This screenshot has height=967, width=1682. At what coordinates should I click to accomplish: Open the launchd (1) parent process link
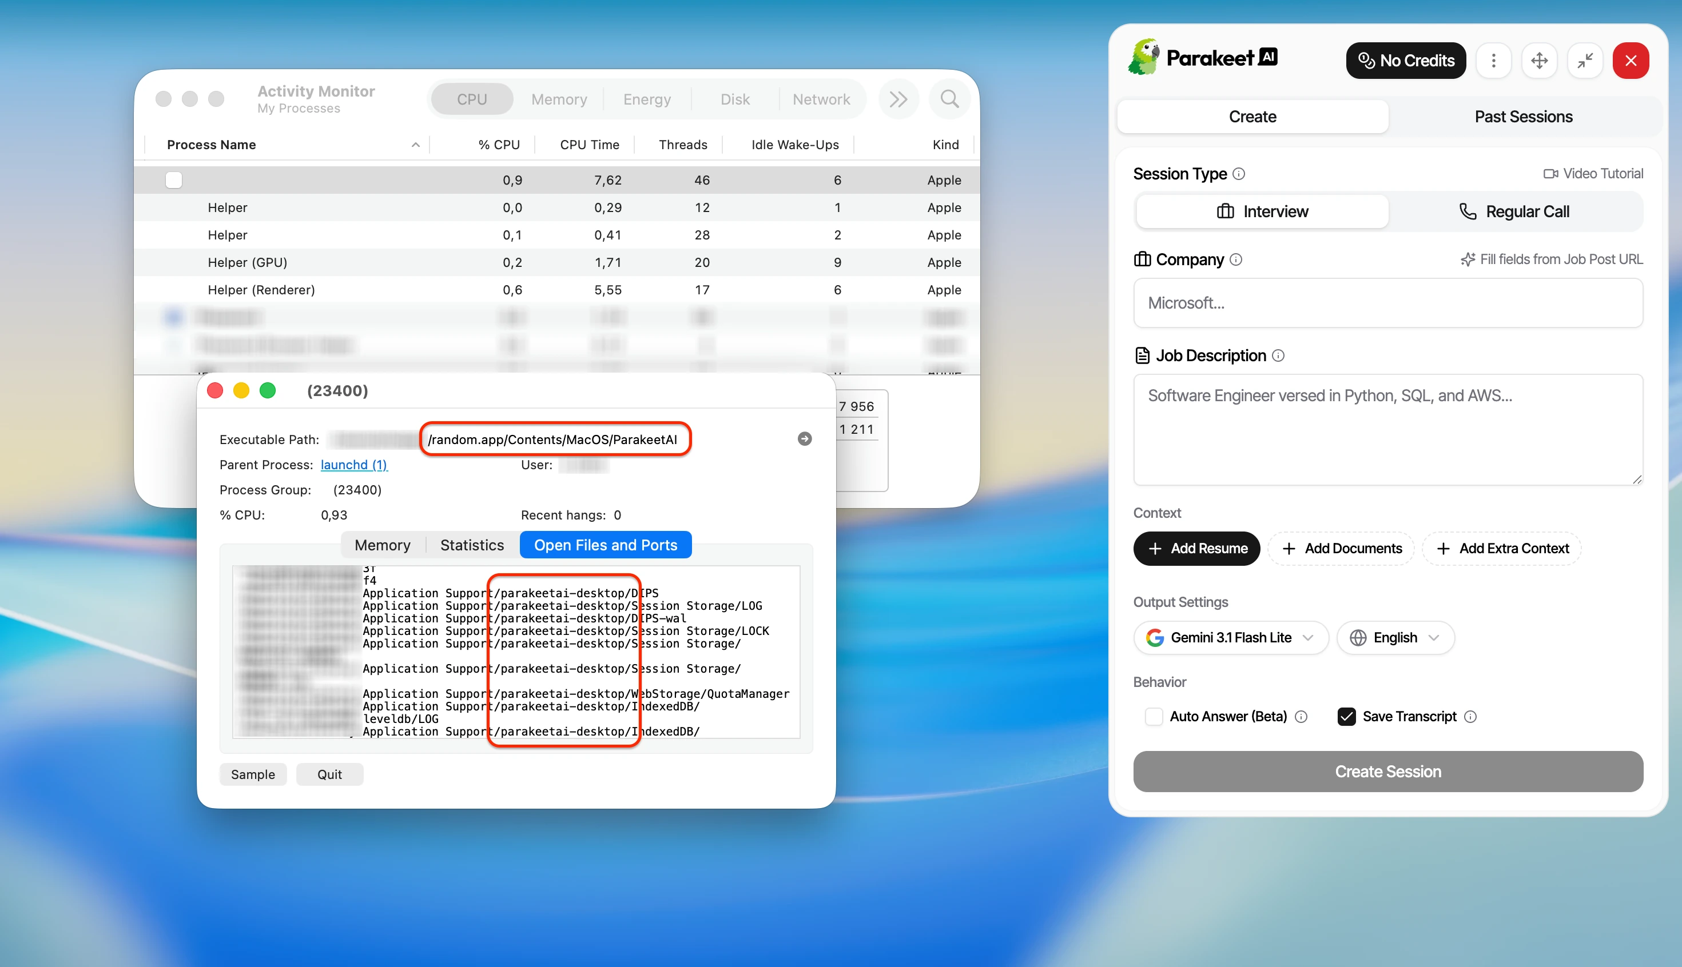coord(353,464)
